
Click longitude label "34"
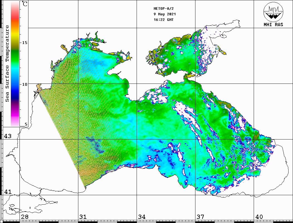click(x=142, y=217)
